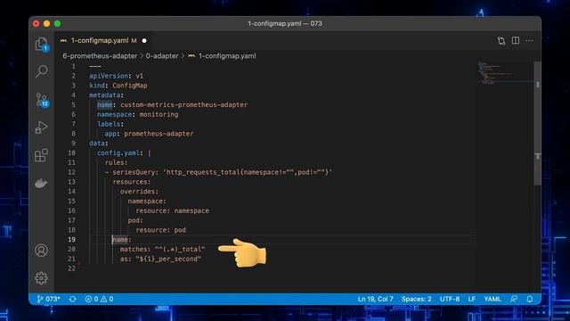Click the line number 19 in gutter

(x=71, y=240)
